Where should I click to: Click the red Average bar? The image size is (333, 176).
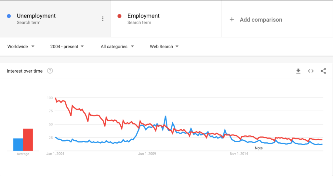(x=28, y=140)
